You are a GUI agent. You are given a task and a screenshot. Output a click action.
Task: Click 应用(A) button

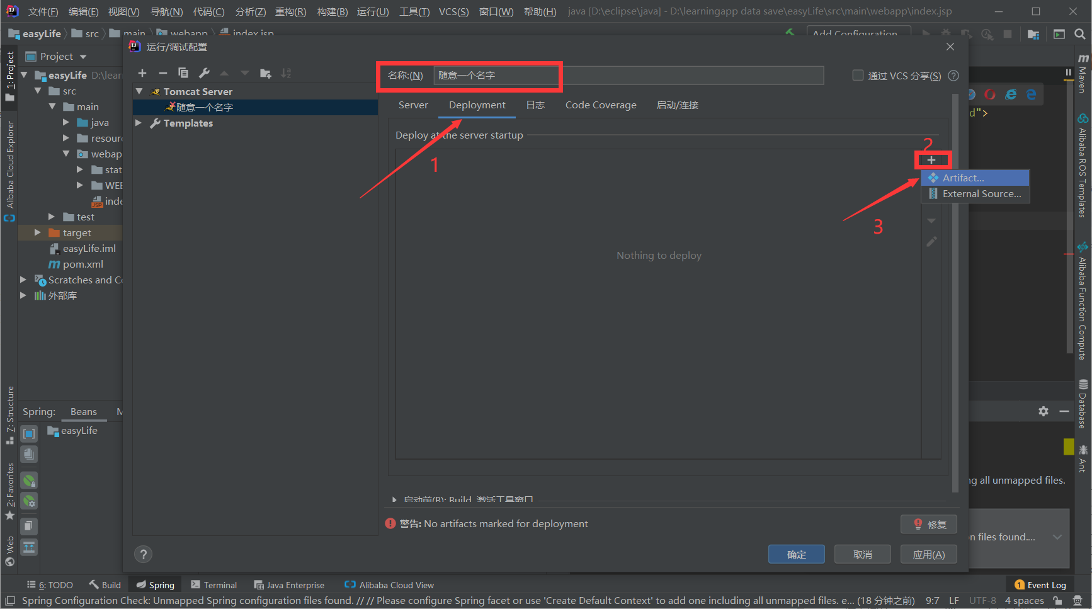tap(929, 554)
